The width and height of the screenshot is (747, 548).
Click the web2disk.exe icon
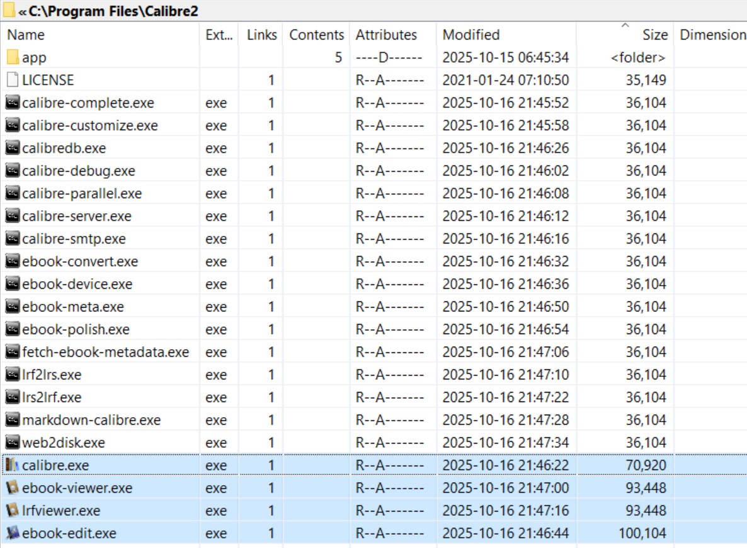coord(13,442)
